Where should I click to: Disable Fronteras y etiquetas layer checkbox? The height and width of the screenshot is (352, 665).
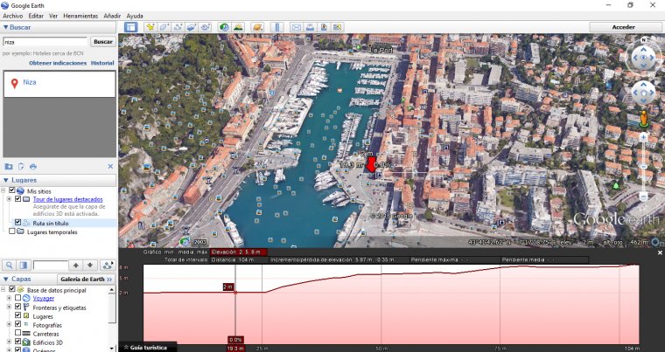coord(17,307)
